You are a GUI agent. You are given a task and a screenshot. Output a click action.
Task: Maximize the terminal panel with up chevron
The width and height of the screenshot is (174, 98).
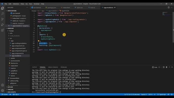point(169,67)
